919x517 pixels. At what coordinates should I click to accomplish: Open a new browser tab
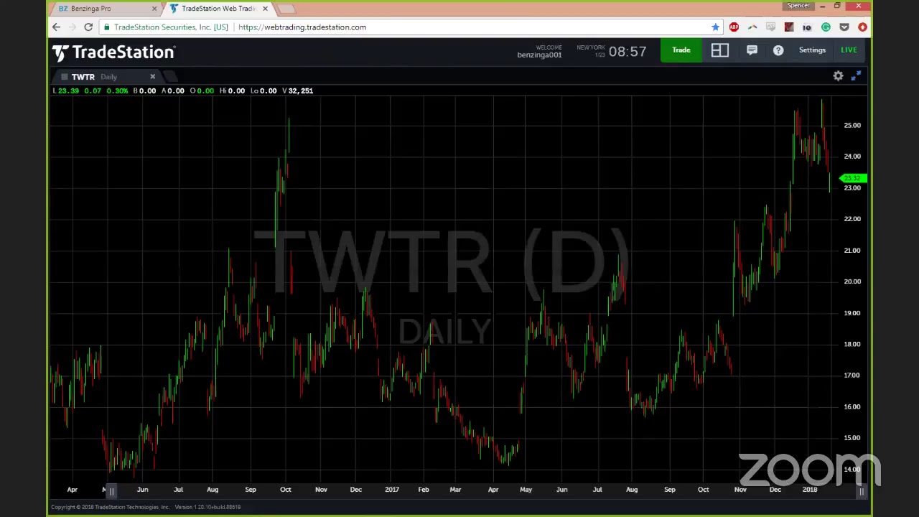click(286, 9)
